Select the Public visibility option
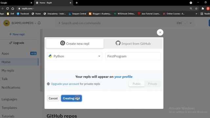 tap(136, 84)
